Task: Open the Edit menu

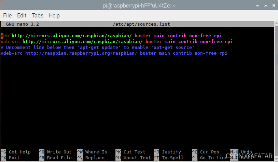Action: [22, 15]
